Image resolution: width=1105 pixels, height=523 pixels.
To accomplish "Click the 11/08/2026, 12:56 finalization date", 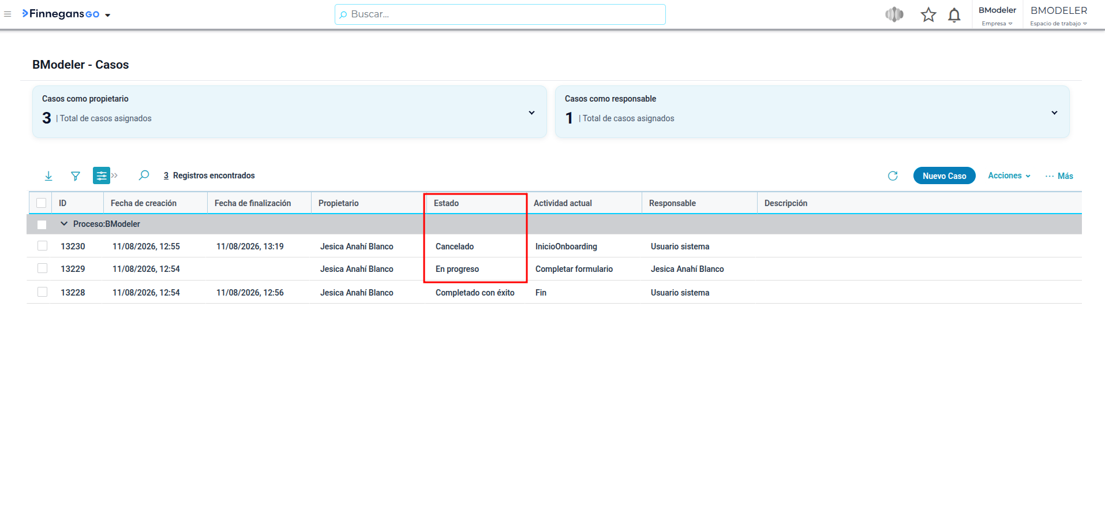I will click(x=250, y=292).
